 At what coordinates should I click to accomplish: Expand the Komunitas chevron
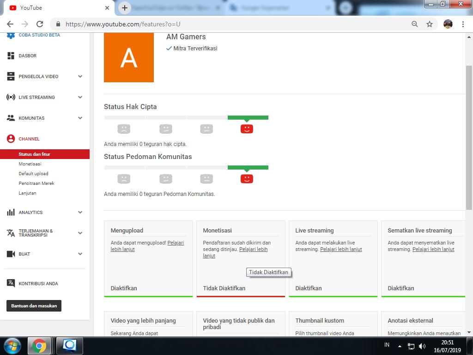80,118
